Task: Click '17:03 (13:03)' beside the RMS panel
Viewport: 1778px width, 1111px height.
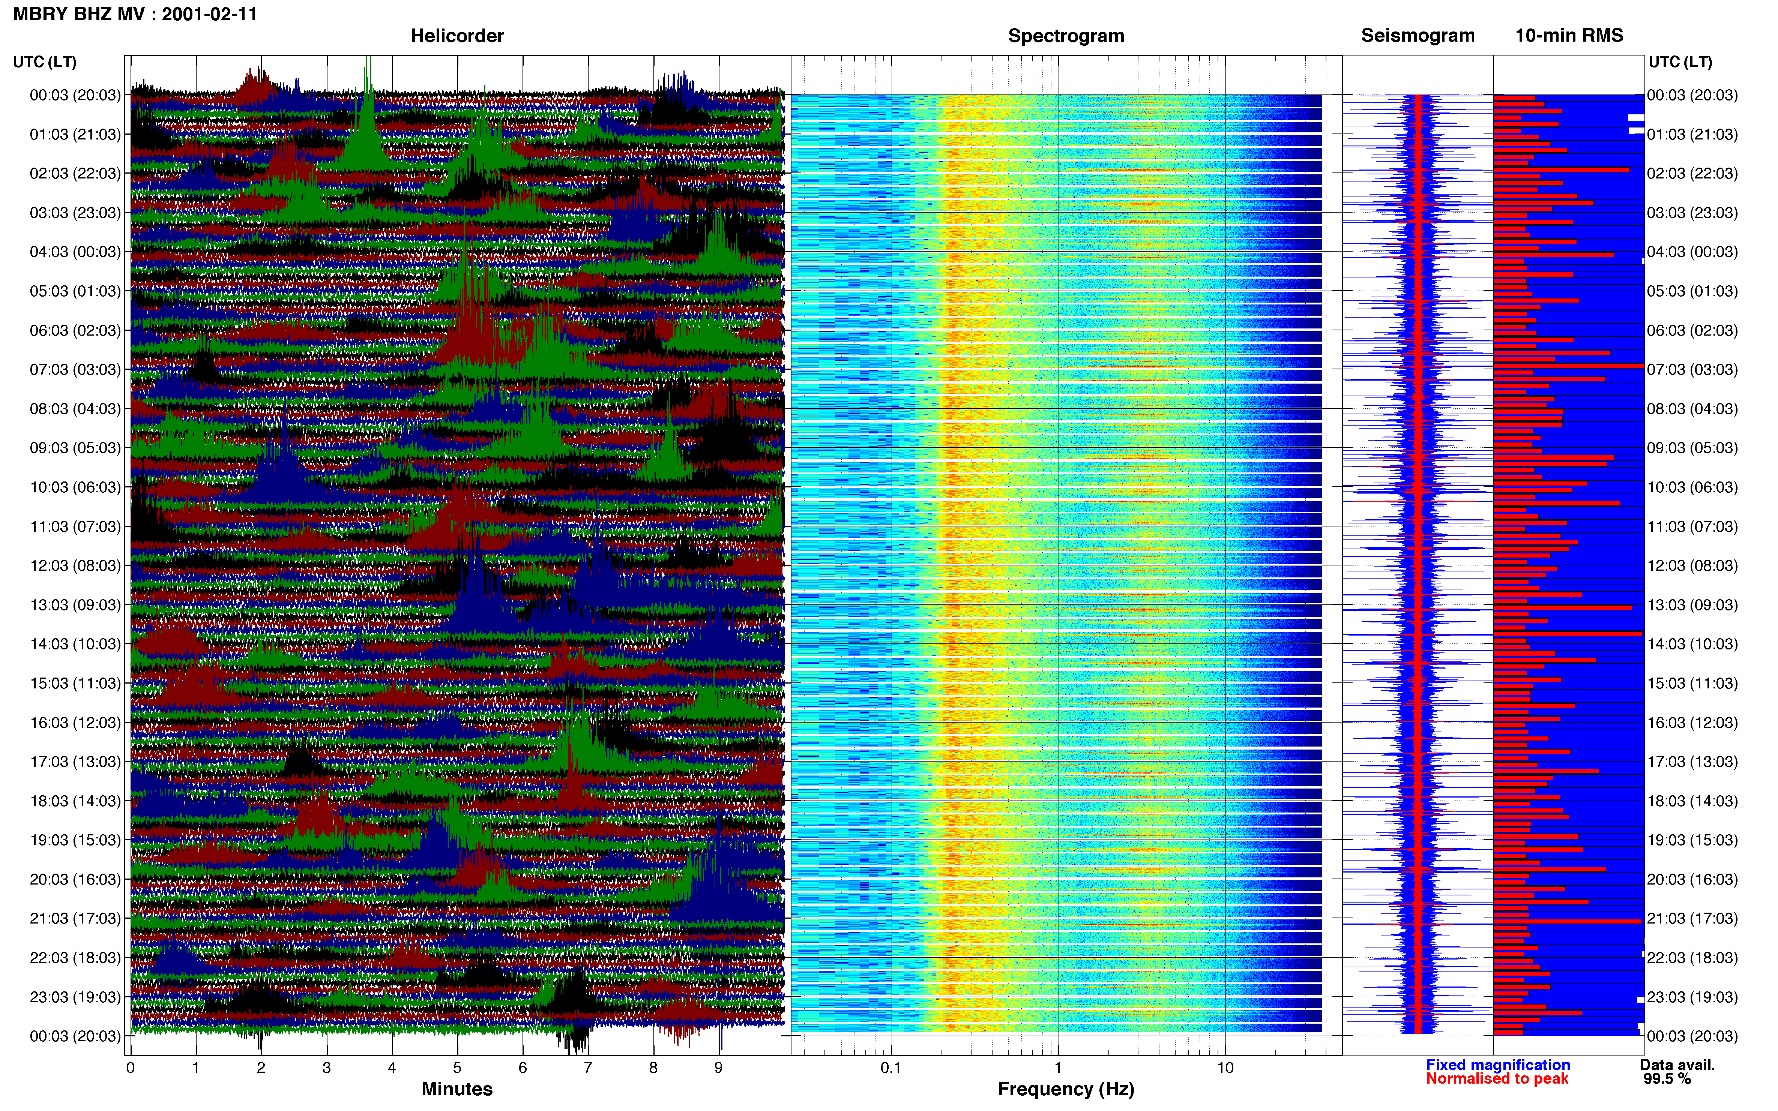Action: click(x=1692, y=762)
